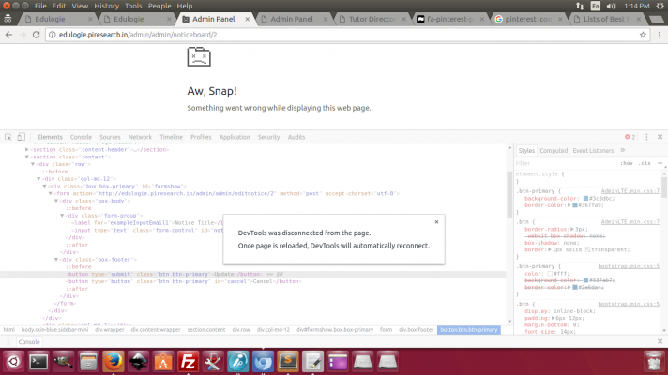Launch Firefox from the dock
The height and width of the screenshot is (375, 668).
tap(114, 361)
